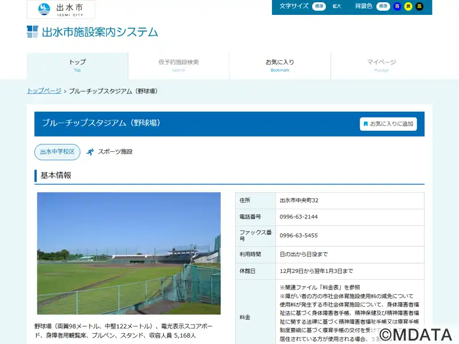Click the お気に入りに追加 button
This screenshot has height=344, width=459.
(x=388, y=124)
